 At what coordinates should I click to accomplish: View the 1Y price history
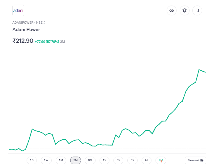104,160
